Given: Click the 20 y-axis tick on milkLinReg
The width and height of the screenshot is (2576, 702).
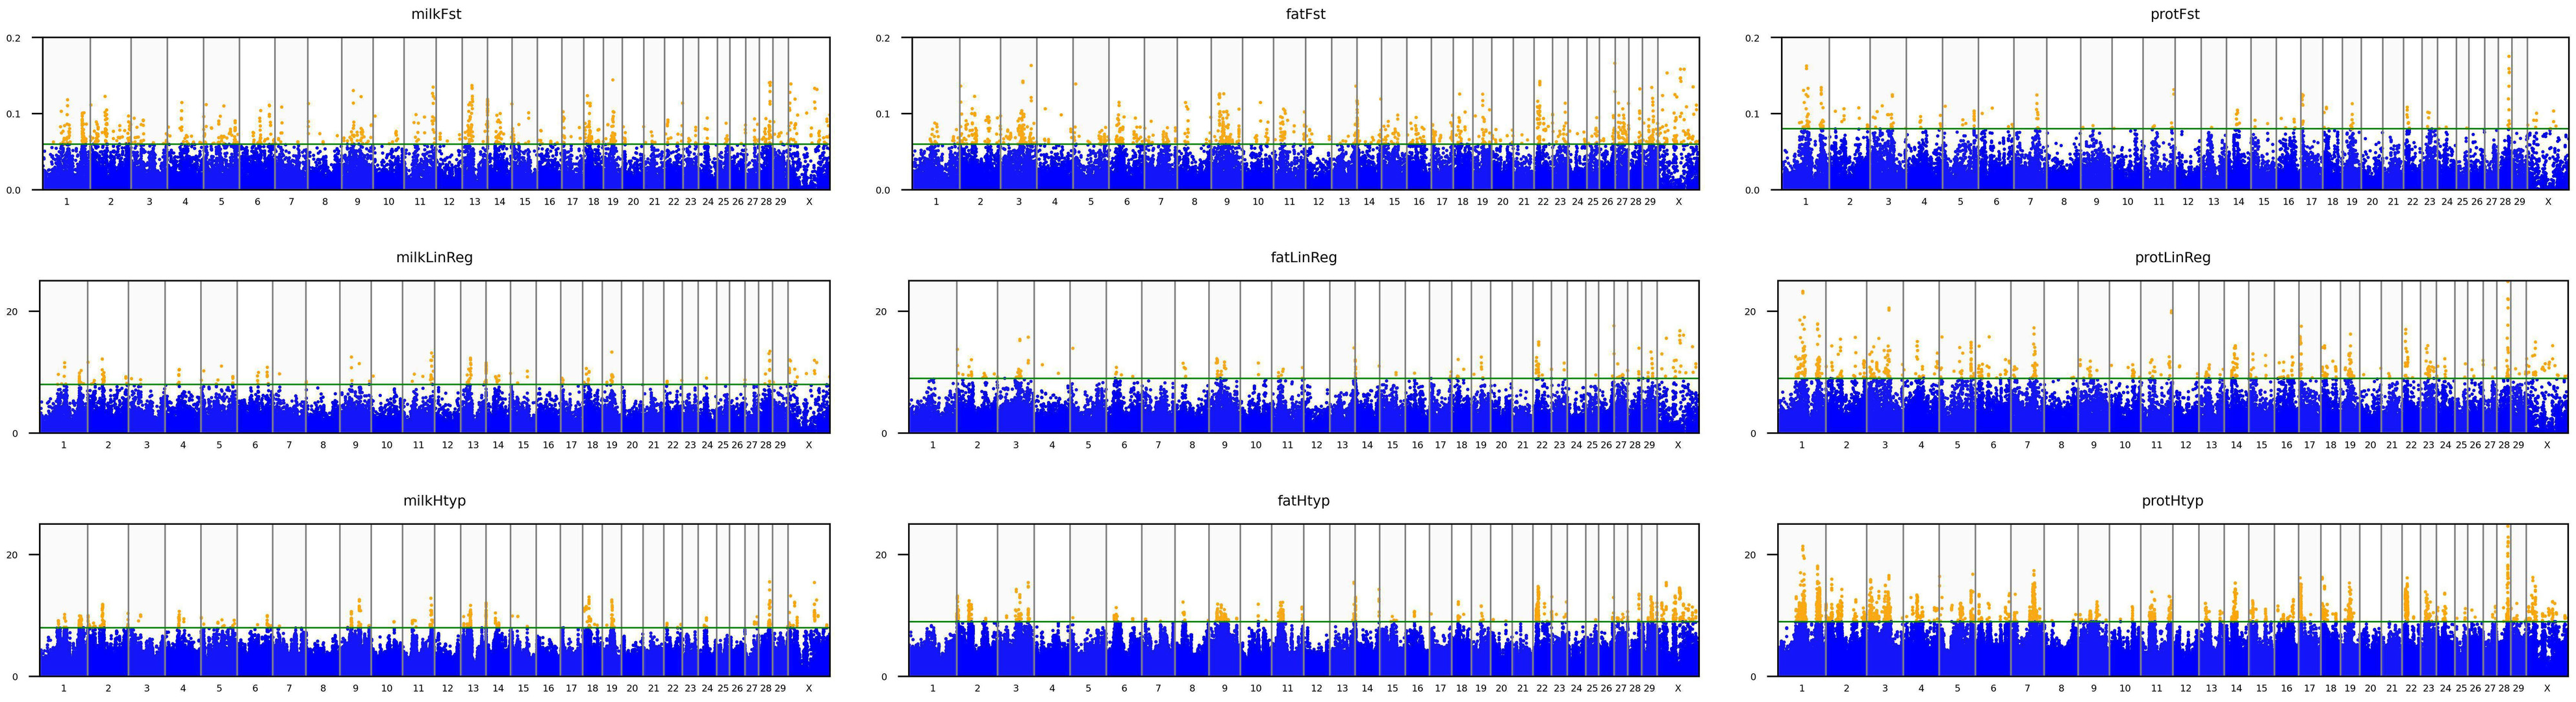Looking at the screenshot, I should tap(12, 311).
